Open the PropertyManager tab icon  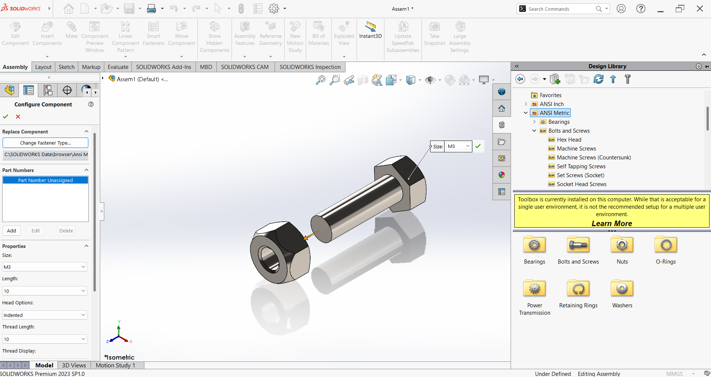(x=29, y=90)
